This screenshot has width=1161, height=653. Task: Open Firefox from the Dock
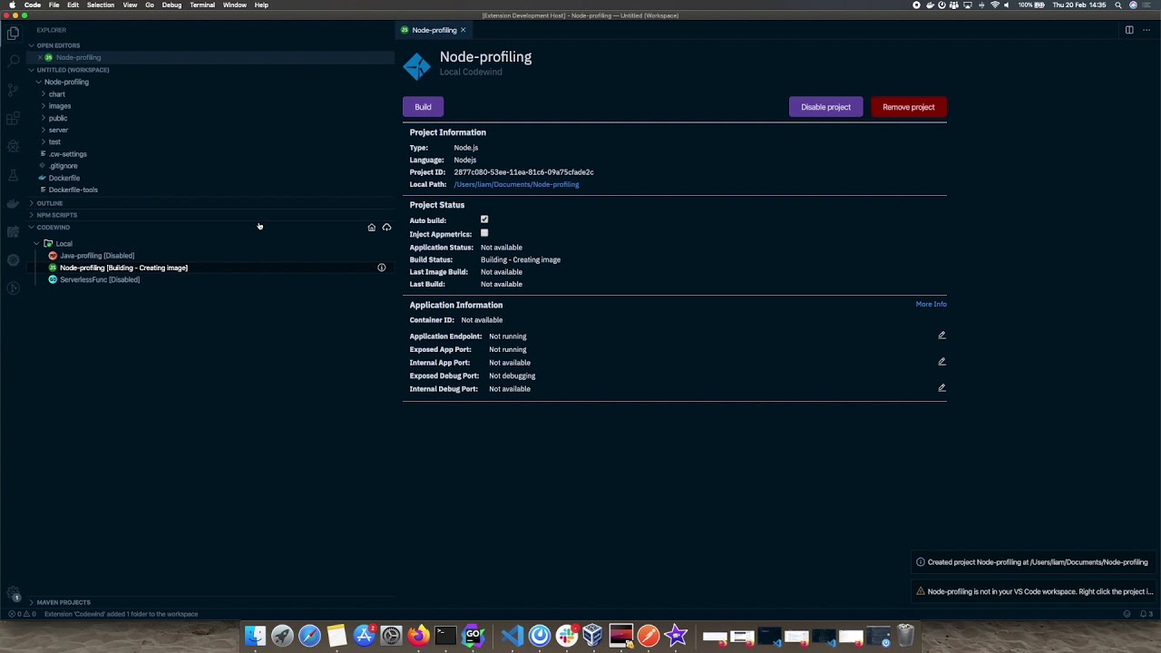pos(418,636)
